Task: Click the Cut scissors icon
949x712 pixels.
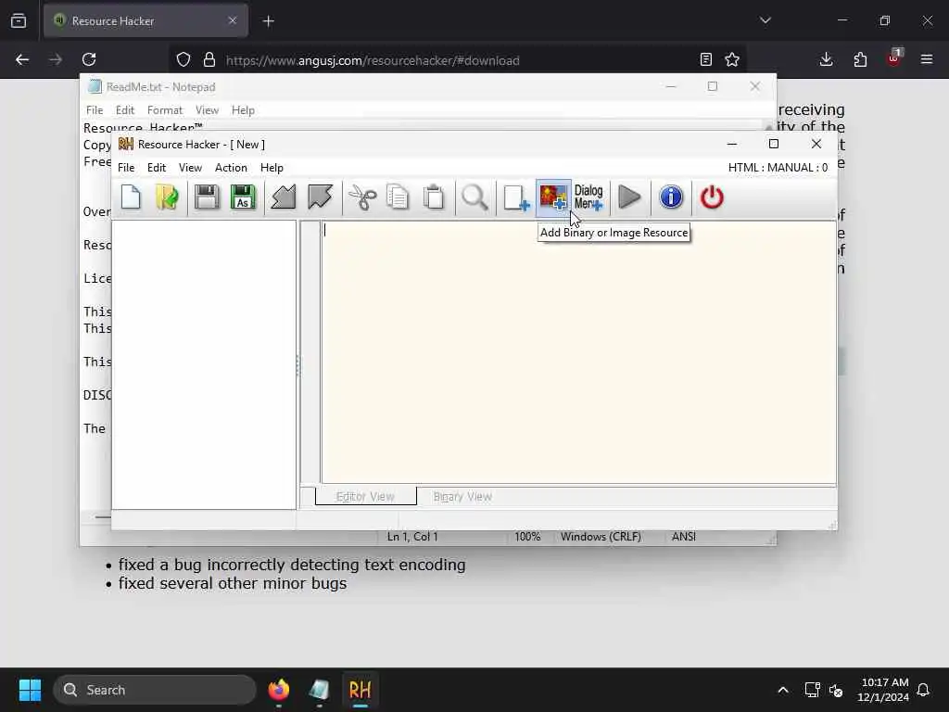Action: coord(362,197)
